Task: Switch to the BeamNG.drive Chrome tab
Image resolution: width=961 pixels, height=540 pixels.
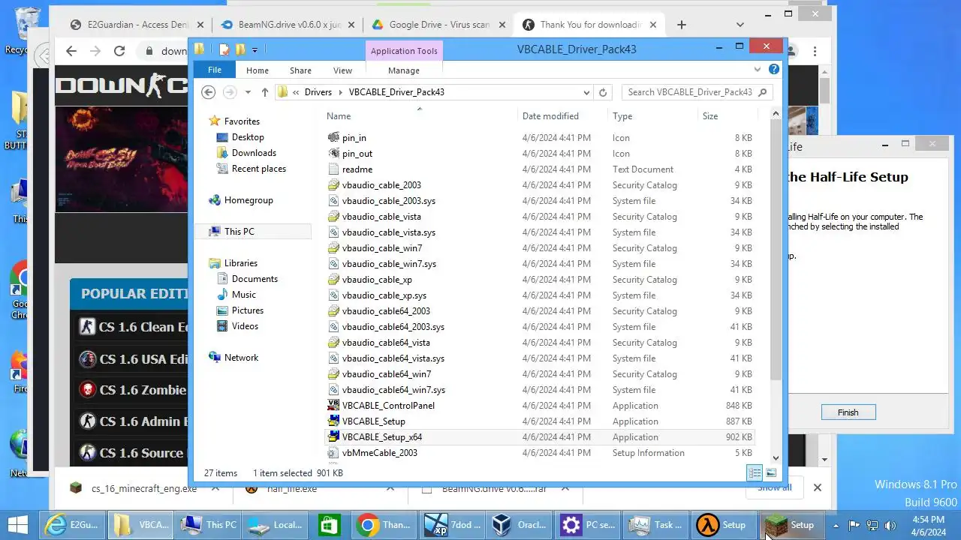Action: [288, 25]
